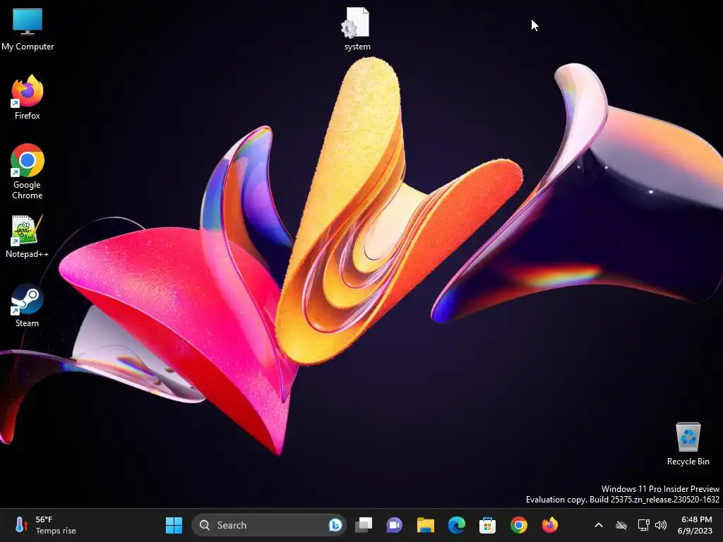This screenshot has height=542, width=723.
Task: Open the weather widget showing 56°F
Action: tap(45, 525)
